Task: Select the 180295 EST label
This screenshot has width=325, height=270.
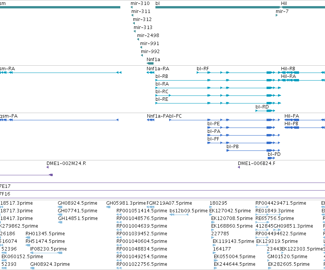Action: (x=218, y=203)
